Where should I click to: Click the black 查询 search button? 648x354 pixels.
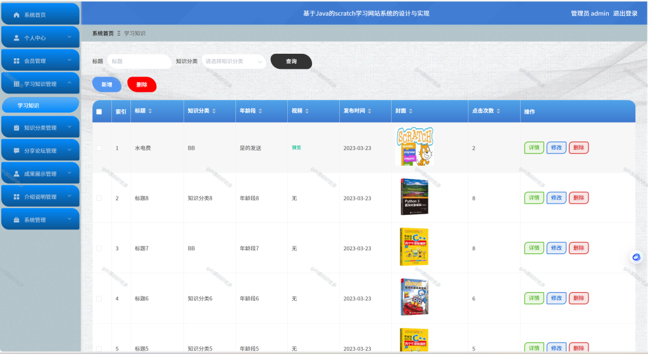point(291,61)
